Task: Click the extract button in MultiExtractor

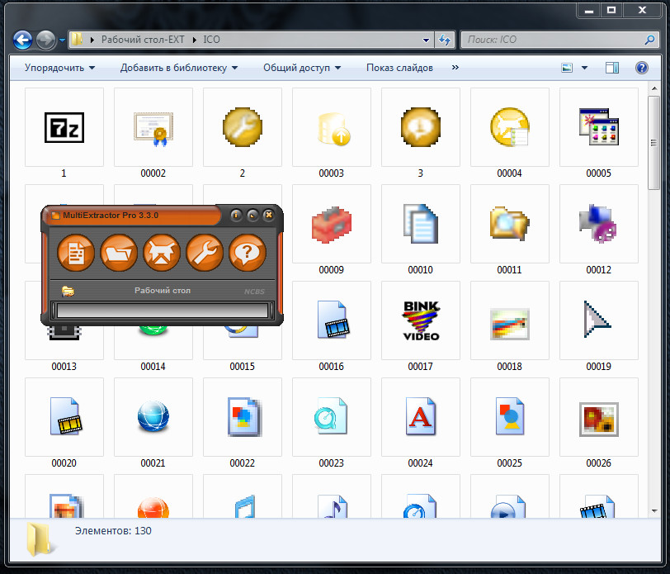Action: click(162, 253)
